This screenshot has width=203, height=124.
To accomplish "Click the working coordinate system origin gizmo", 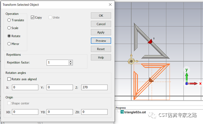I will click(131, 61).
